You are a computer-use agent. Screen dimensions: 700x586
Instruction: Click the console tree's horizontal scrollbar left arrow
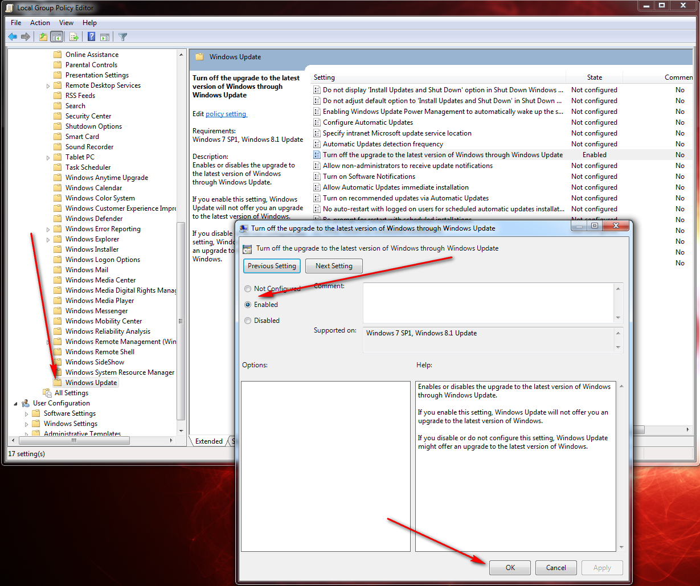click(x=14, y=441)
